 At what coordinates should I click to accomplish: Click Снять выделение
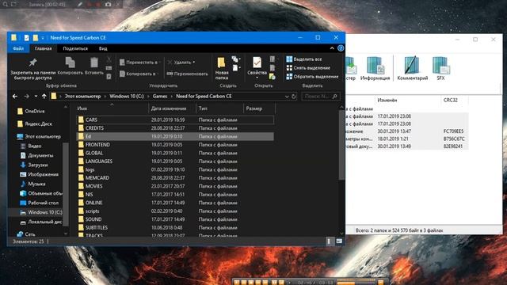point(308,68)
